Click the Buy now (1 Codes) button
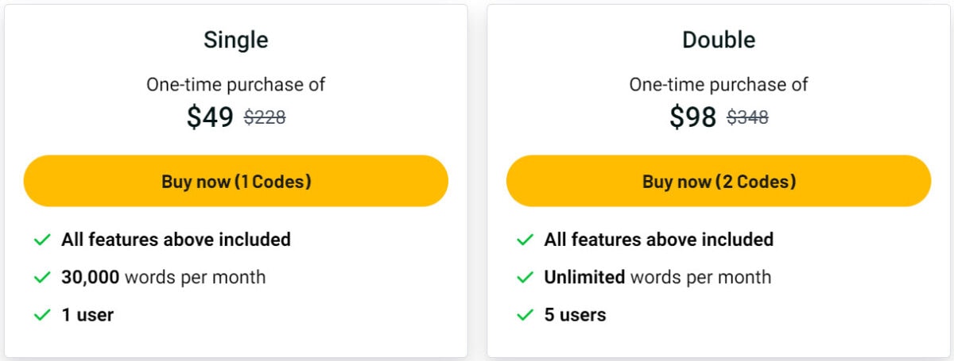This screenshot has height=361, width=954. [236, 182]
